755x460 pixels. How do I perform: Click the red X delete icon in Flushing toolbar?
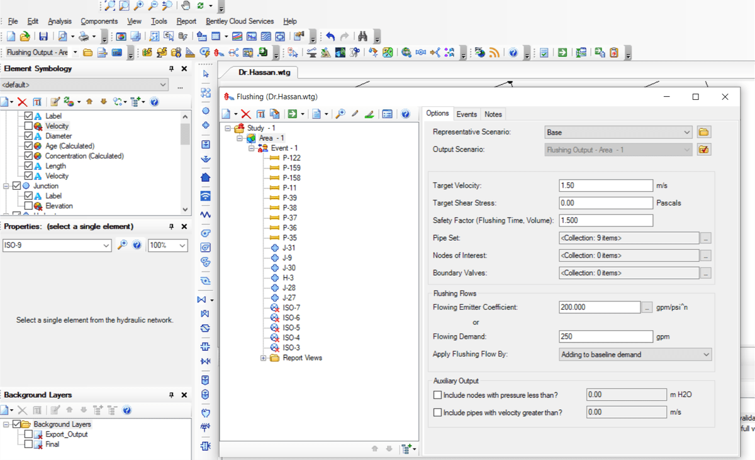click(x=246, y=114)
